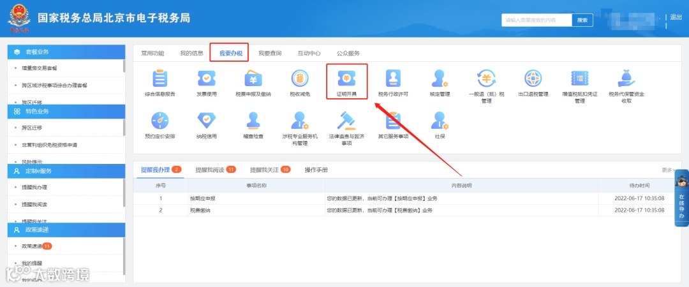Open 跨区迁移 under 特色业务
The height and width of the screenshot is (287, 689).
pyautogui.click(x=32, y=128)
